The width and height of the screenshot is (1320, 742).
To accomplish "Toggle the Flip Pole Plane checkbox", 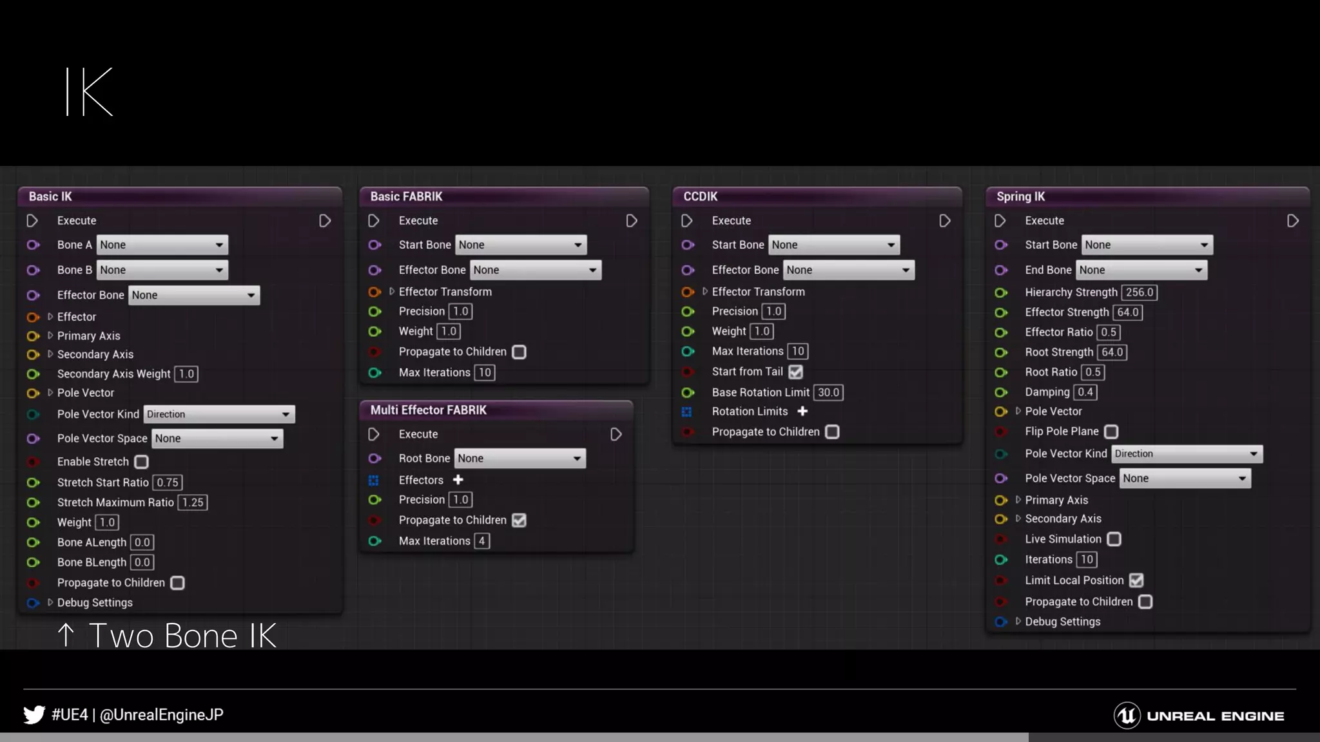I will 1111,432.
